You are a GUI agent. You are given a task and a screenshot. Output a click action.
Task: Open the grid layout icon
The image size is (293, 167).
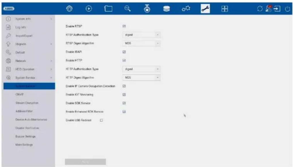tap(224, 9)
